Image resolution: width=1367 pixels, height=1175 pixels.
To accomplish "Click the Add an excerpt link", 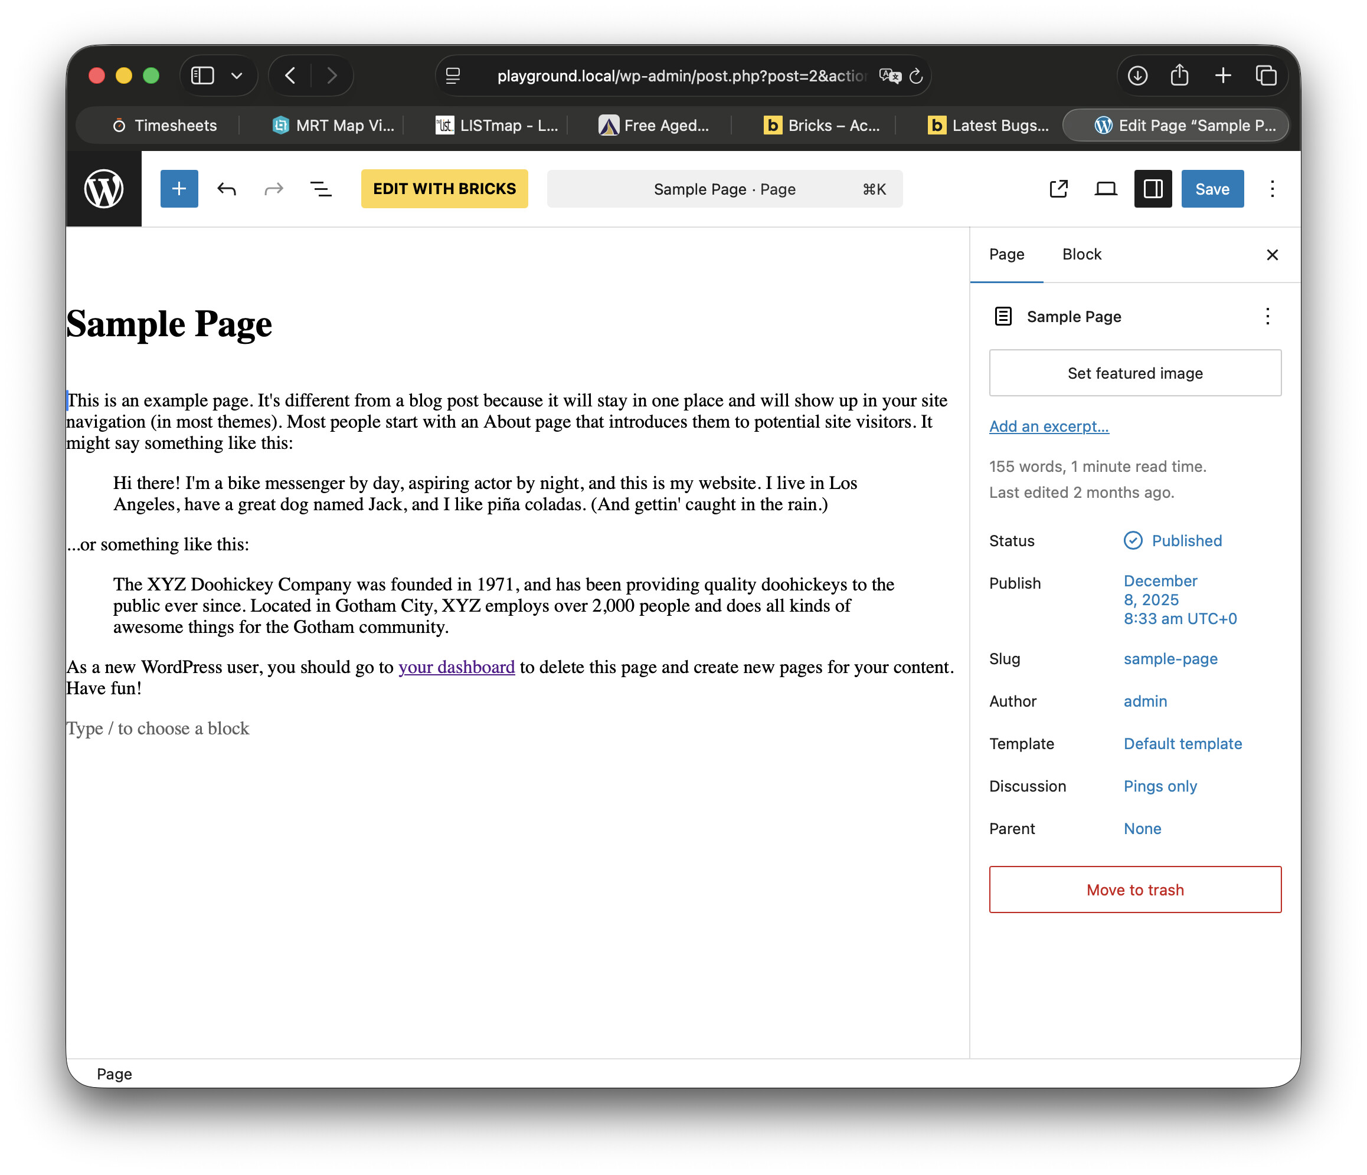I will (1048, 426).
